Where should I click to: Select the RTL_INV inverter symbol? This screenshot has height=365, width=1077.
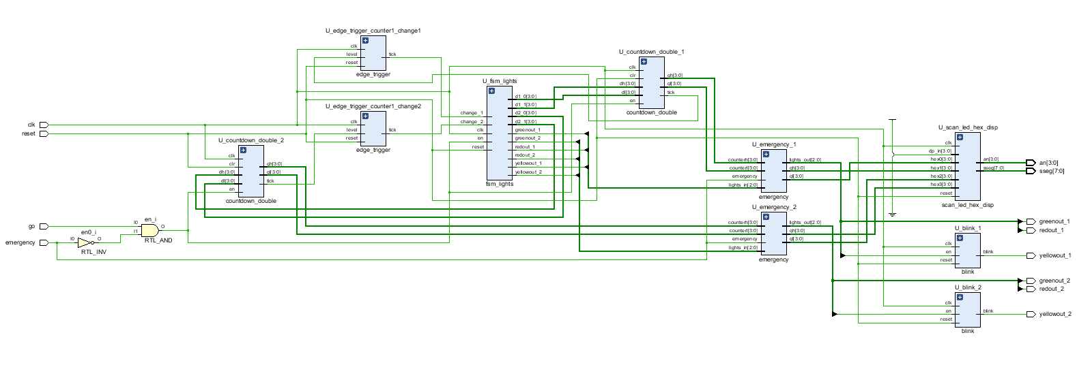coord(86,242)
